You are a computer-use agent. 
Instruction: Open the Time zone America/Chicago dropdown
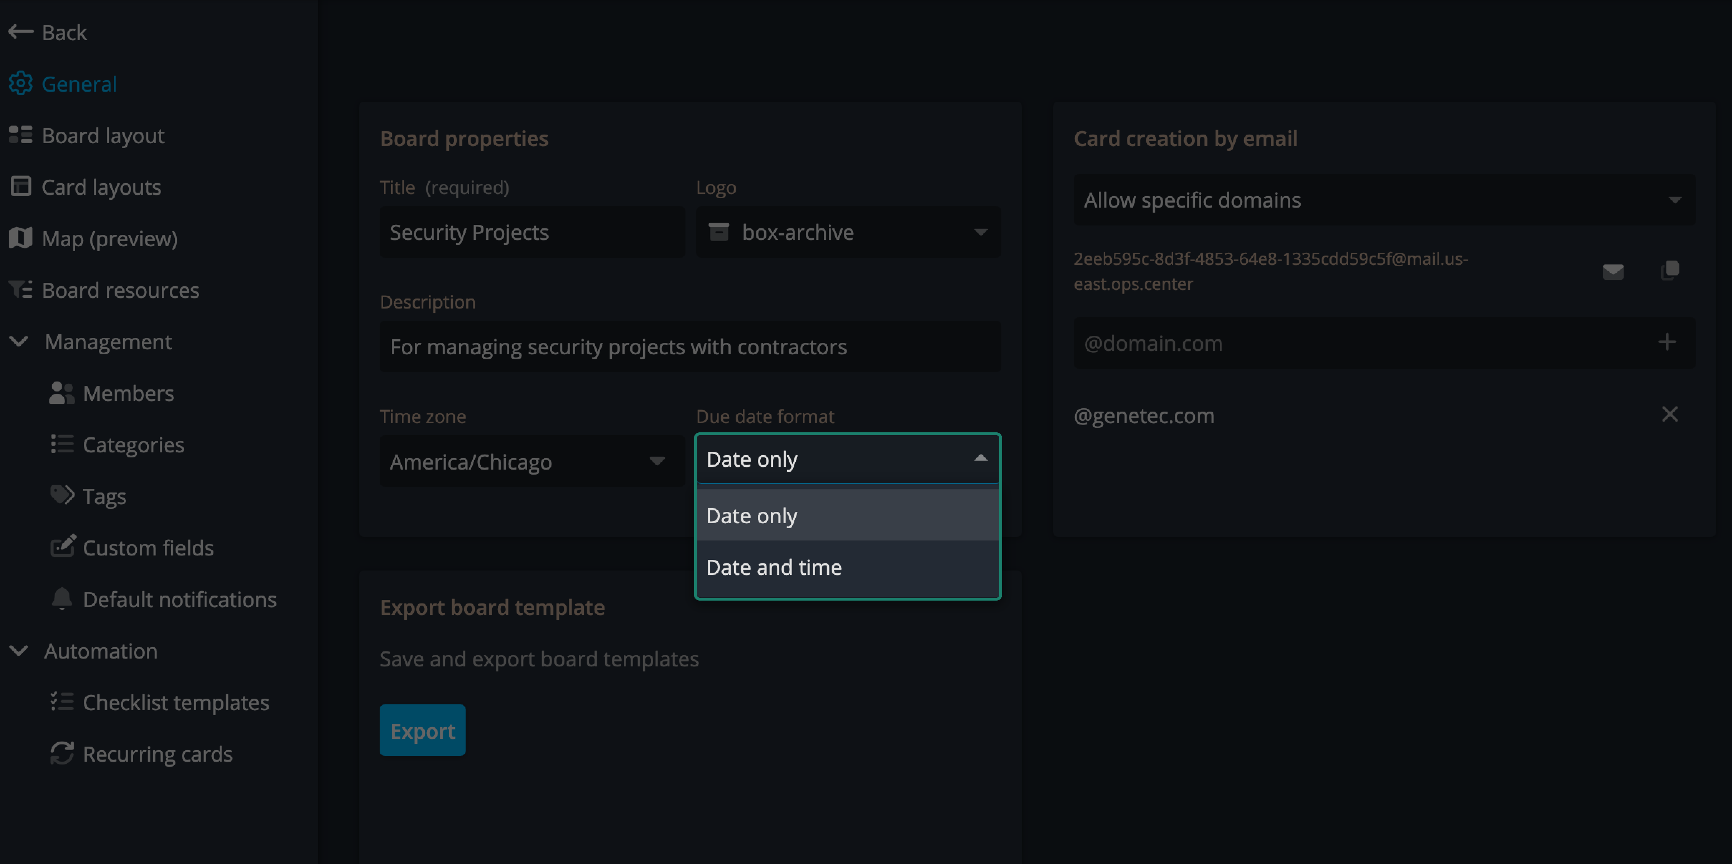(x=531, y=462)
